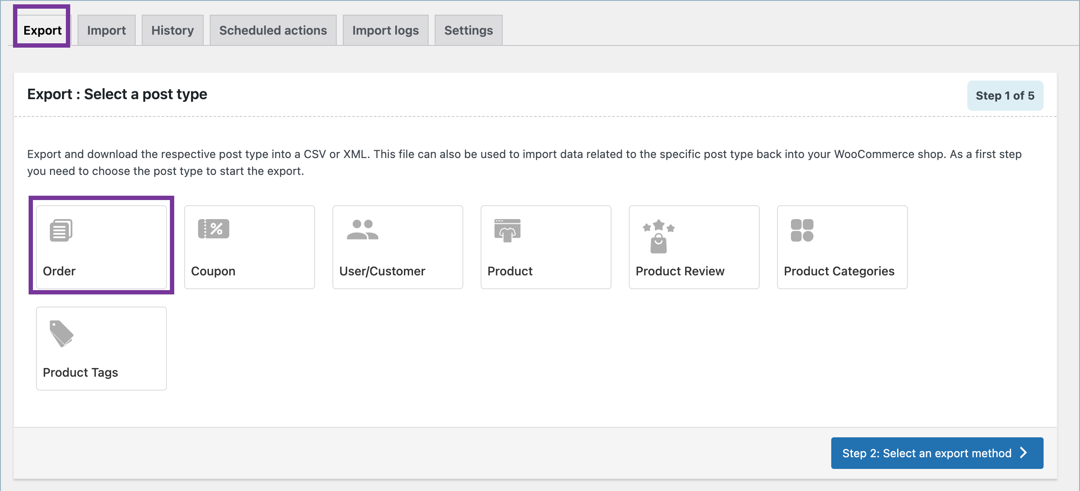Screen dimensions: 1080x491
Task: Open the History tab
Action: (x=172, y=30)
